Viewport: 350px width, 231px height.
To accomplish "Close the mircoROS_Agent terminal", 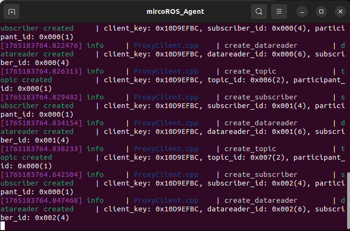I will 340,11.
